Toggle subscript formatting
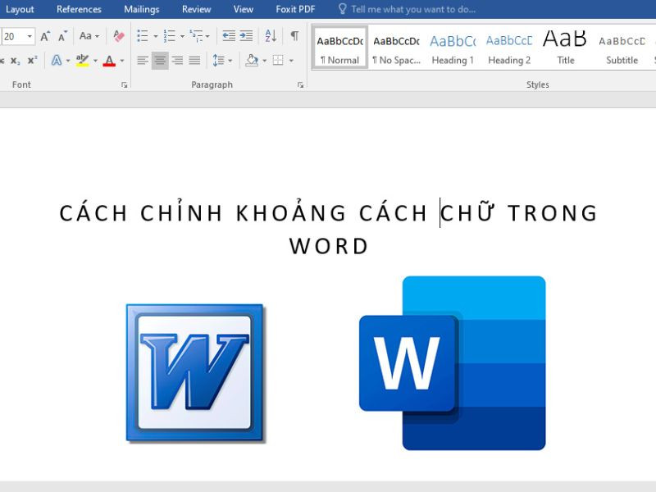 point(15,61)
